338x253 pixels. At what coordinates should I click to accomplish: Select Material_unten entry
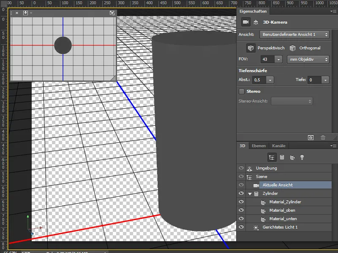coord(284,218)
